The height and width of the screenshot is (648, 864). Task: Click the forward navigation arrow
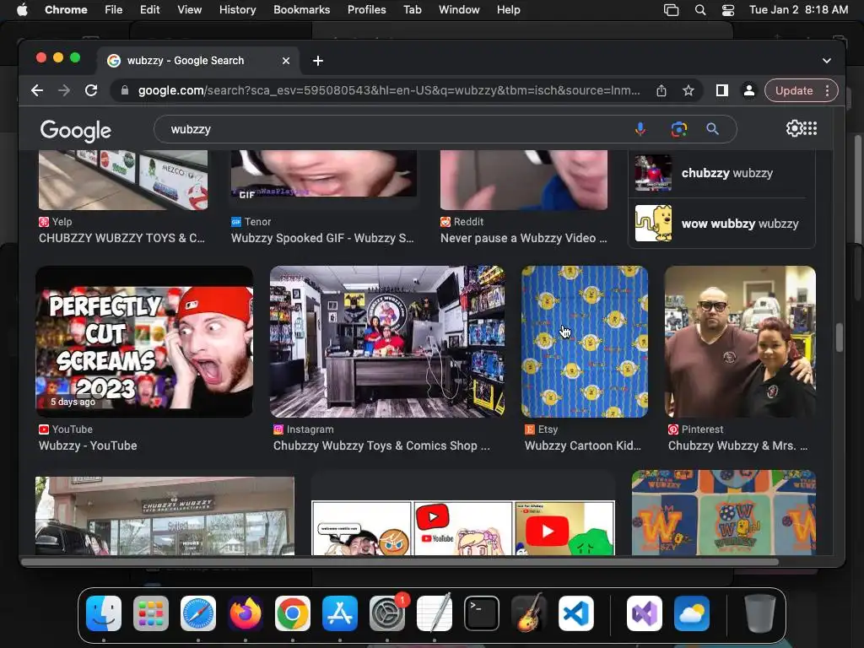coord(64,90)
